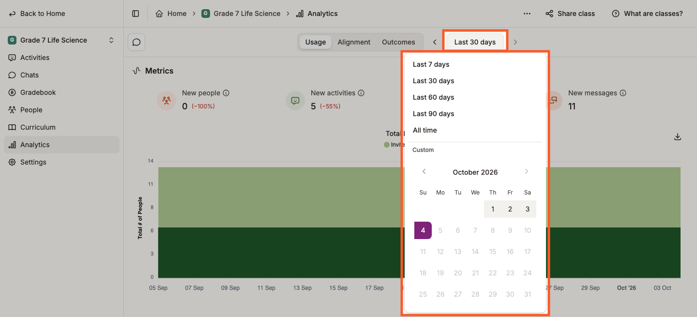This screenshot has width=697, height=317.
Task: Choose All time option
Action: [x=475, y=130]
